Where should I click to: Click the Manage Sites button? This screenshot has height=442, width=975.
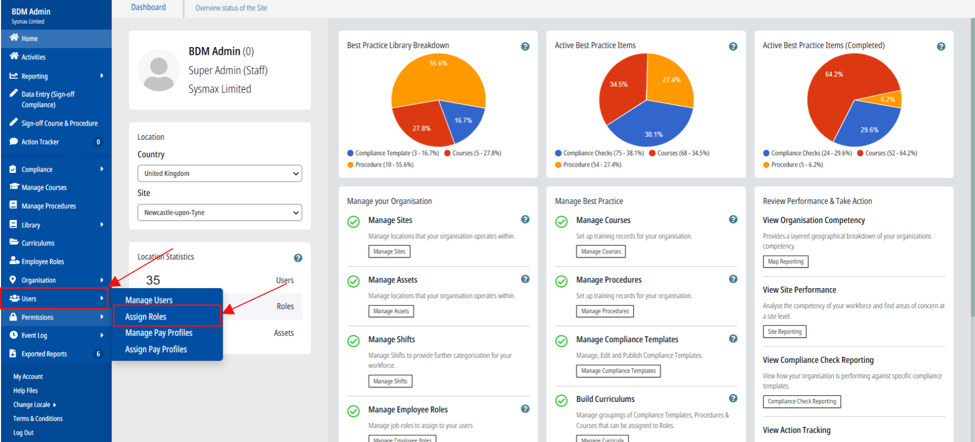(389, 251)
